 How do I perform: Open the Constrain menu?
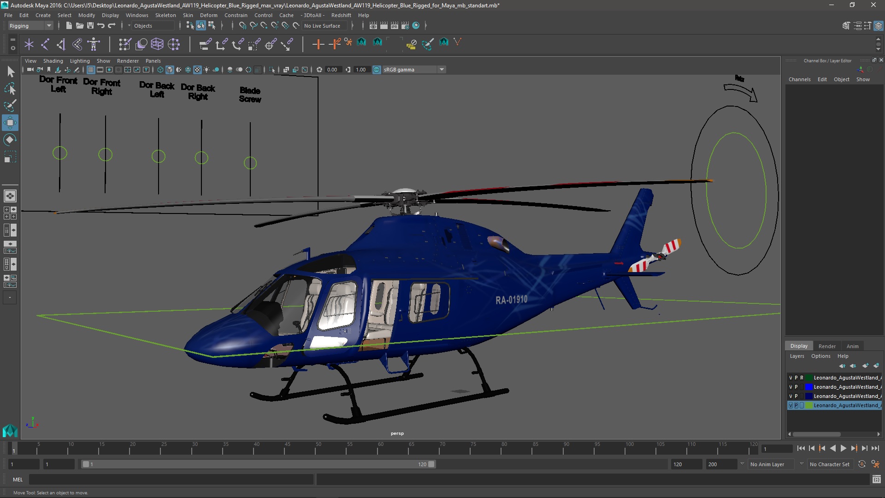pos(236,15)
